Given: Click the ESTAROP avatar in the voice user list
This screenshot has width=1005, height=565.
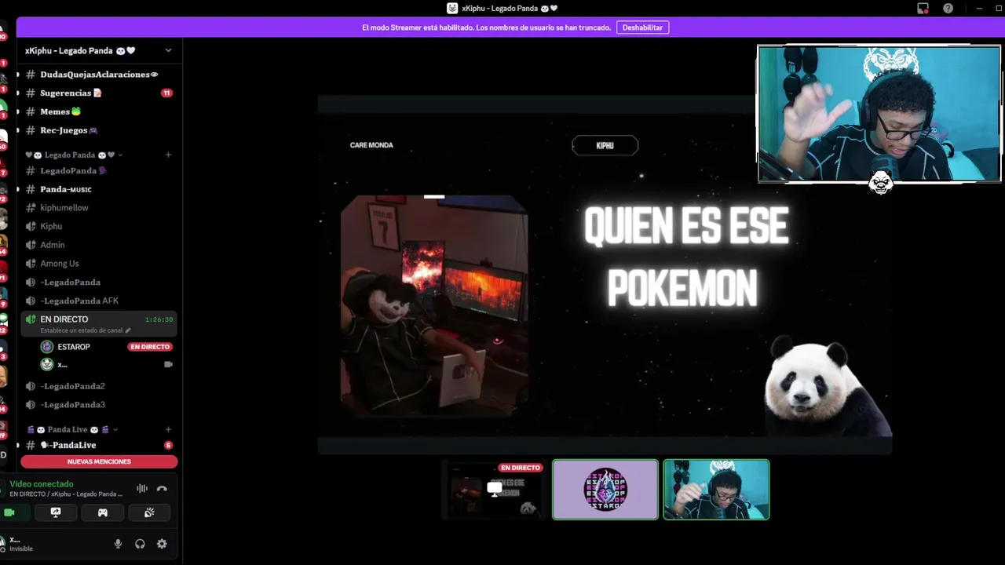Looking at the screenshot, I should point(47,347).
